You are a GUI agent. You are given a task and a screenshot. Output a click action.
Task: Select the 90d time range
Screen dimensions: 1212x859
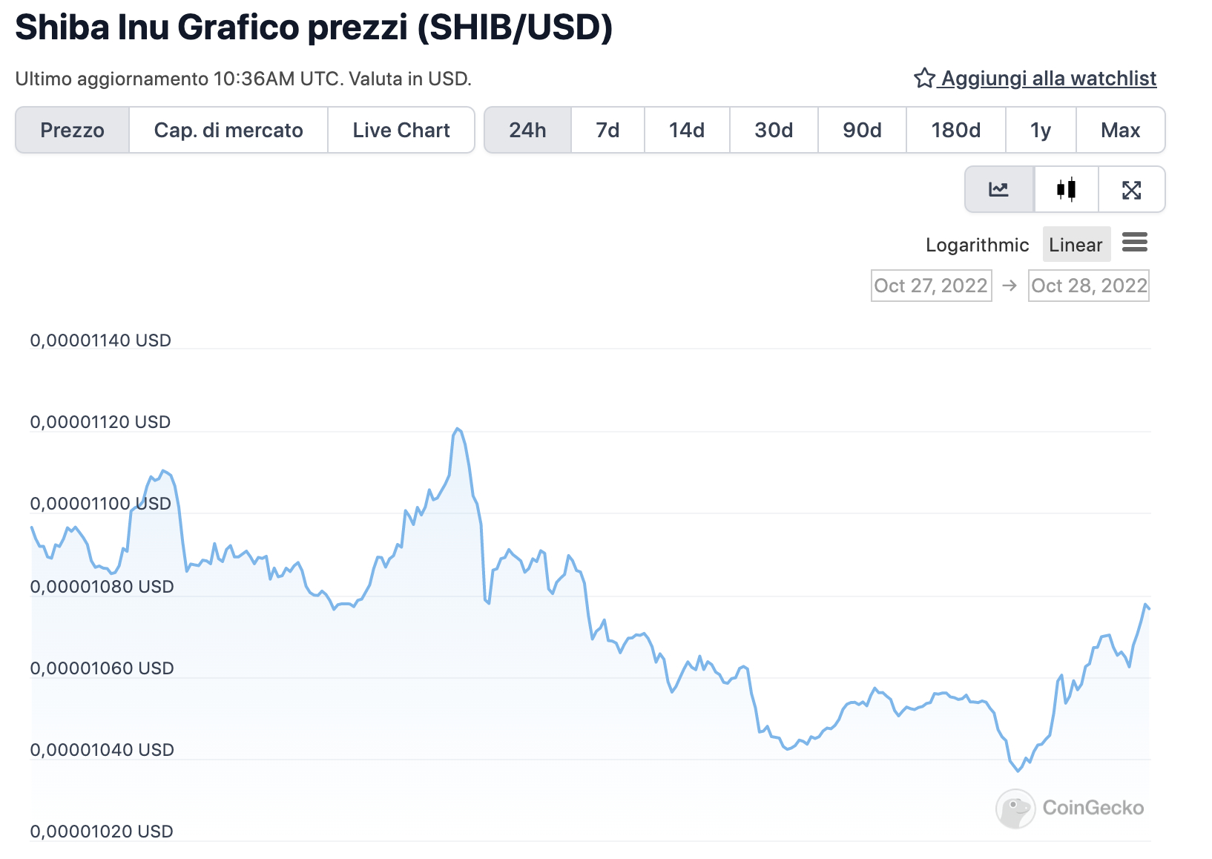click(862, 130)
